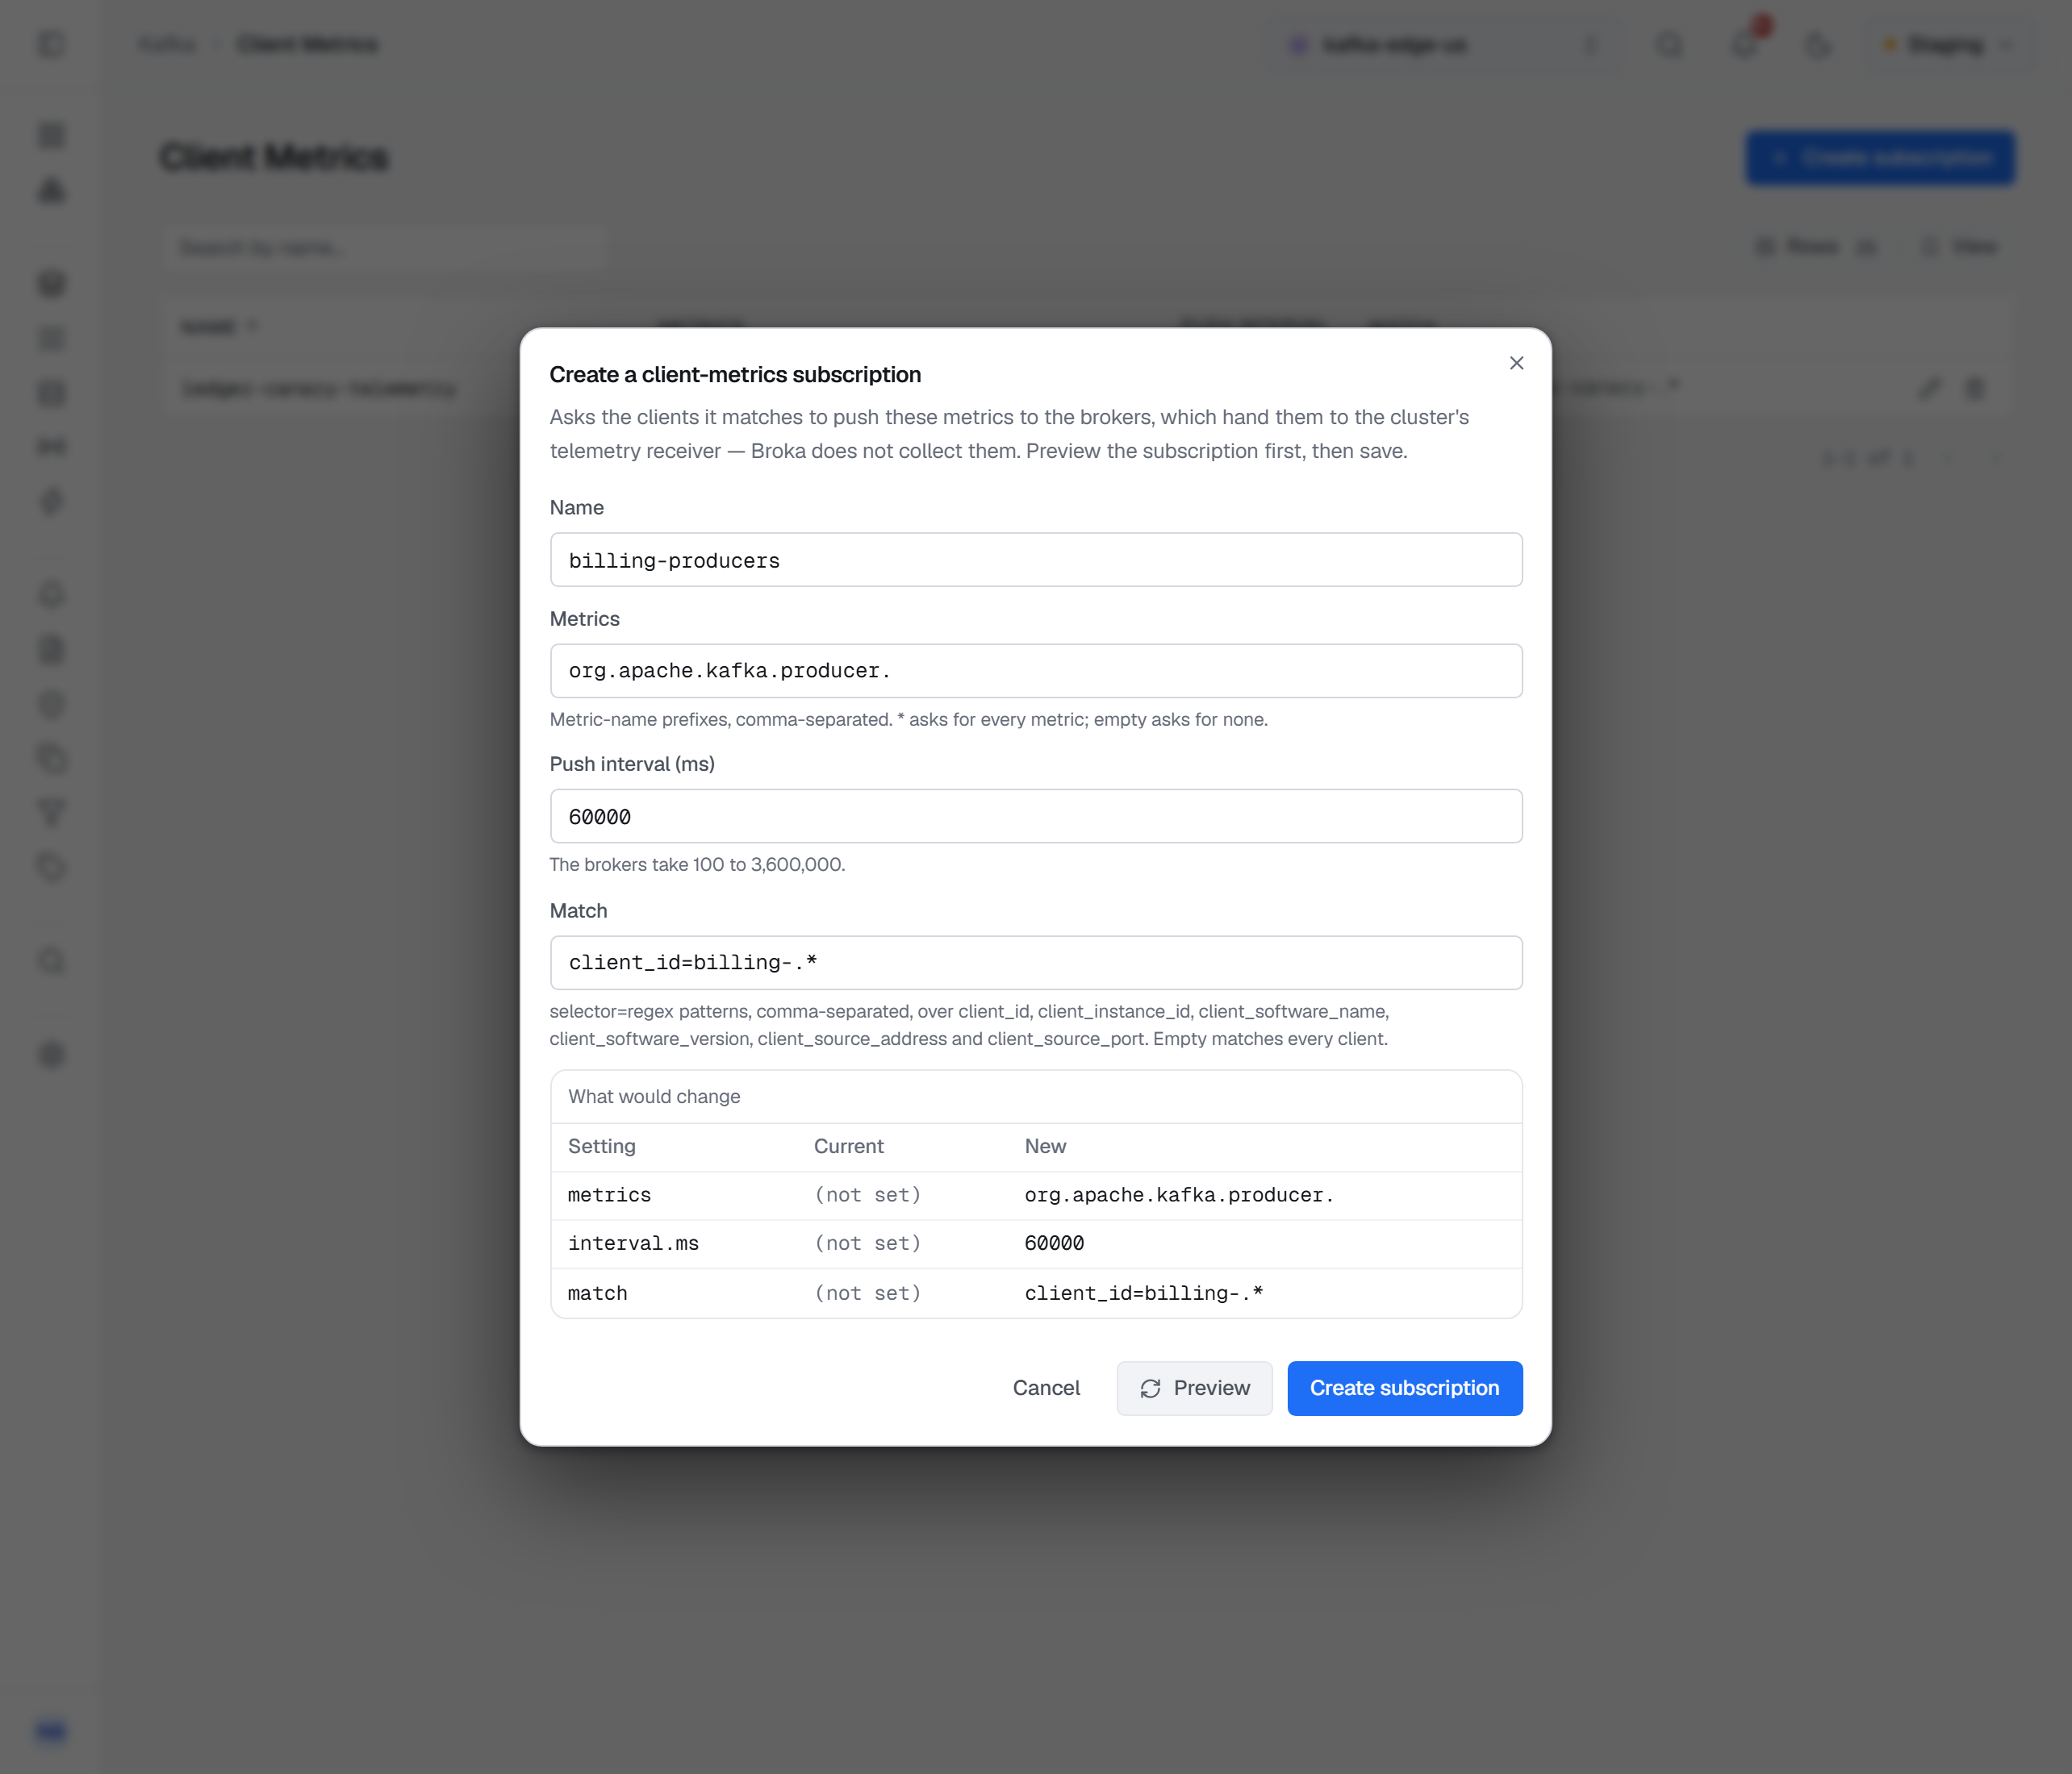Click the Match input field
Viewport: 2072px width, 1774px height.
pyautogui.click(x=1036, y=963)
